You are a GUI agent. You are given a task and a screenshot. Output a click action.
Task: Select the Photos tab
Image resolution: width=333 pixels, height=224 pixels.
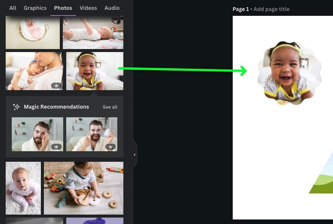pos(63,8)
